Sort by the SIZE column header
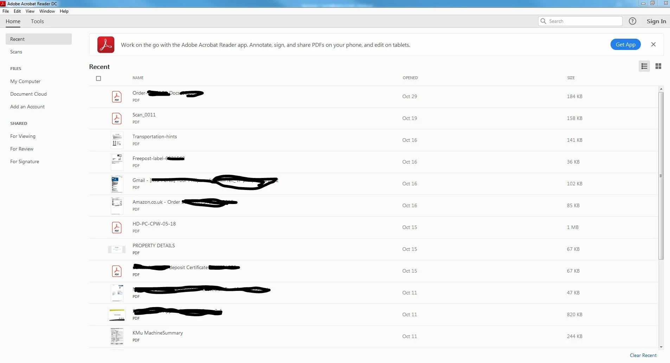670x363 pixels. point(571,78)
